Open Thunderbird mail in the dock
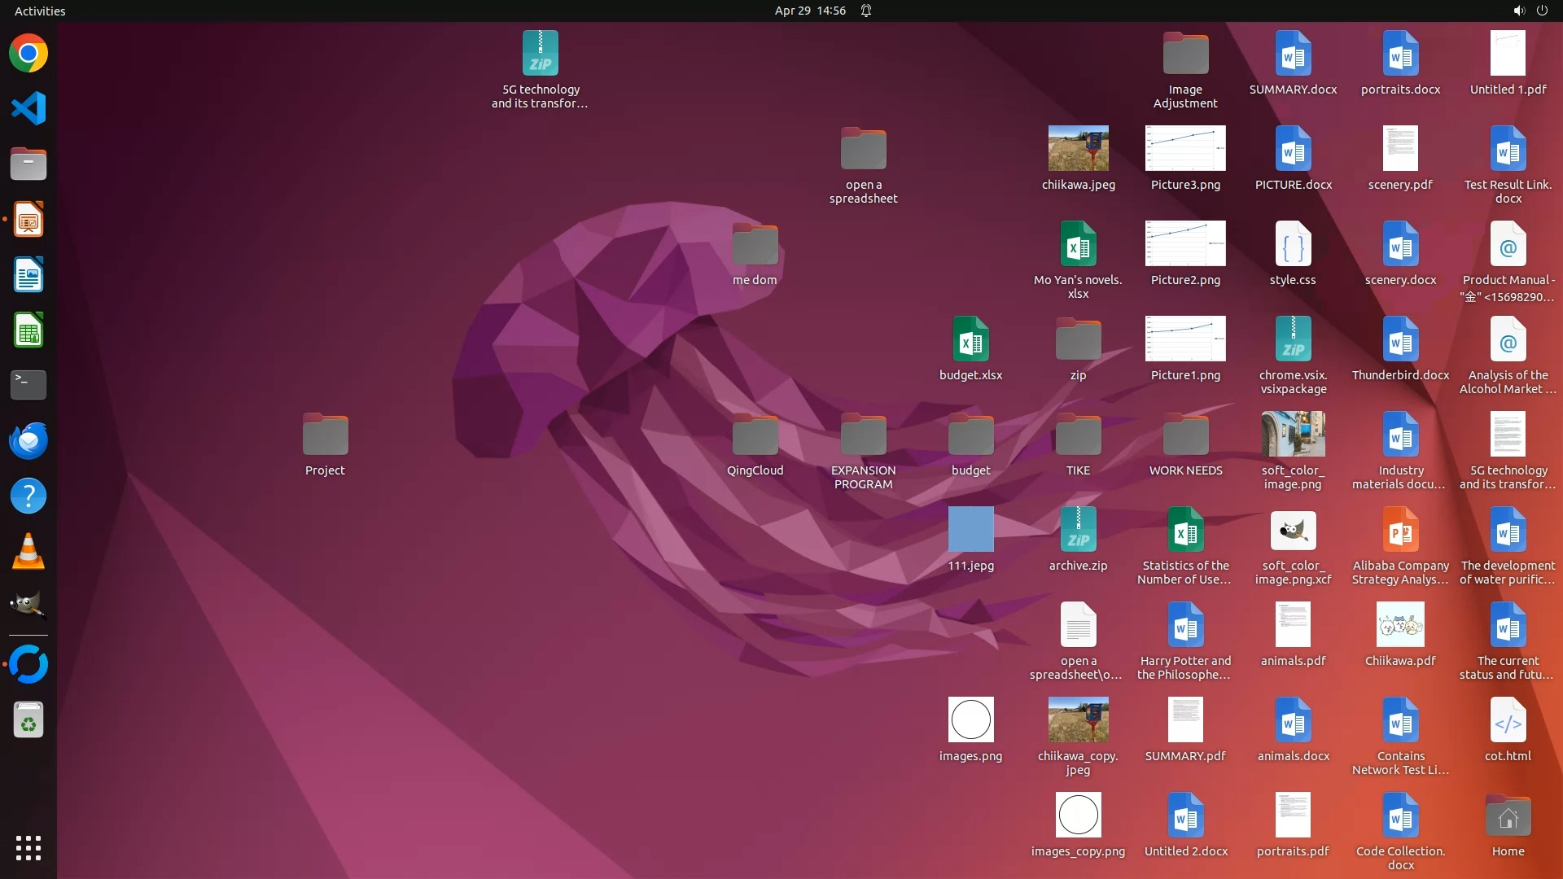Screen dimensions: 1563x879 click(x=28, y=440)
